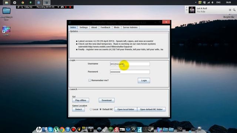Open the Finder face dock icon
The width and height of the screenshot is (237, 133).
(45, 130)
